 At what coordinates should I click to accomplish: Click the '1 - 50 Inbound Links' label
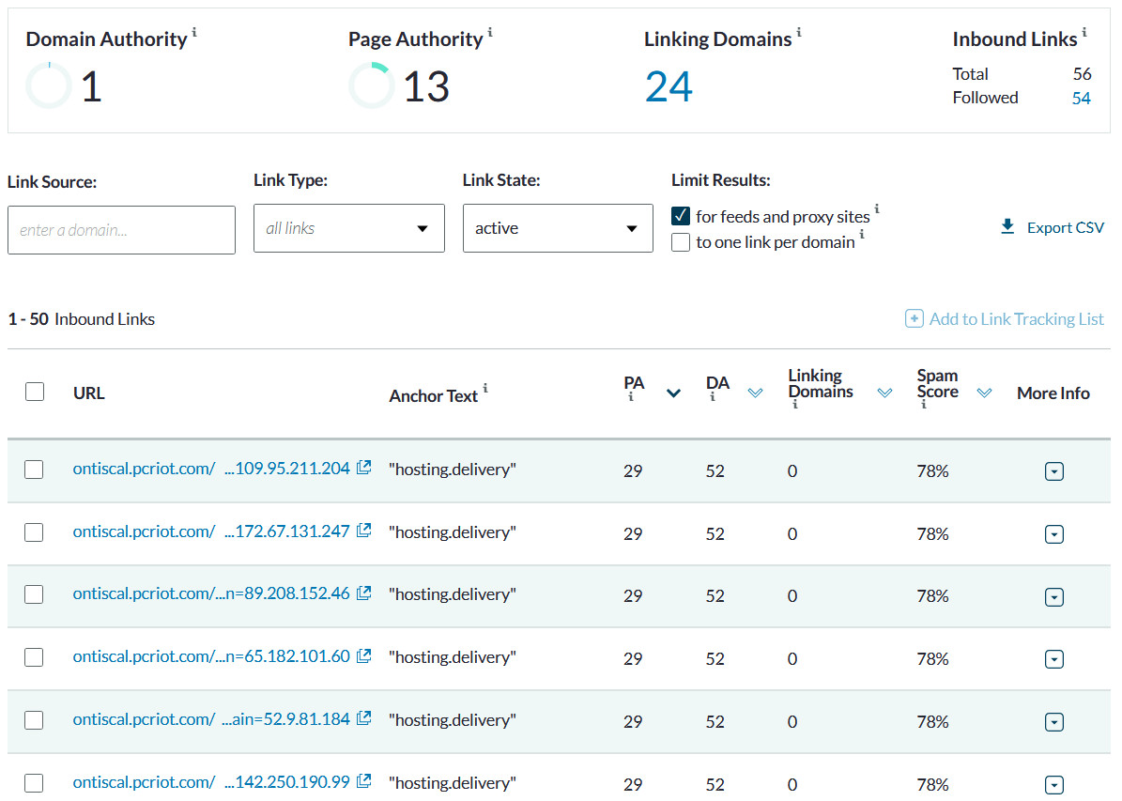[x=82, y=319]
